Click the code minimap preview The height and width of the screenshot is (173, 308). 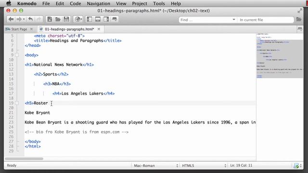click(x=280, y=56)
